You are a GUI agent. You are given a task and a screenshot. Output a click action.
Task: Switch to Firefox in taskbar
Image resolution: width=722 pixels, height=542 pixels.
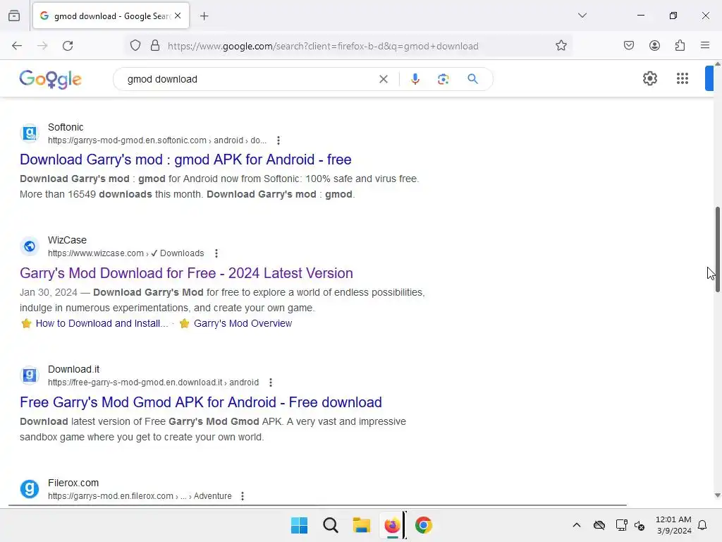tap(392, 525)
